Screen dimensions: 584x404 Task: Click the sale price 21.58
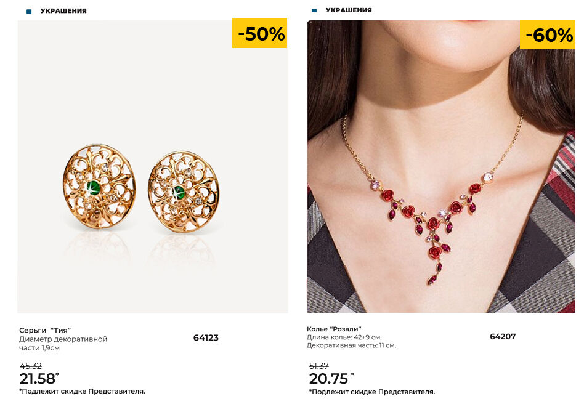(38, 379)
